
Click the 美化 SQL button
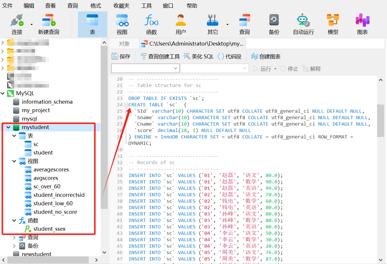click(199, 56)
